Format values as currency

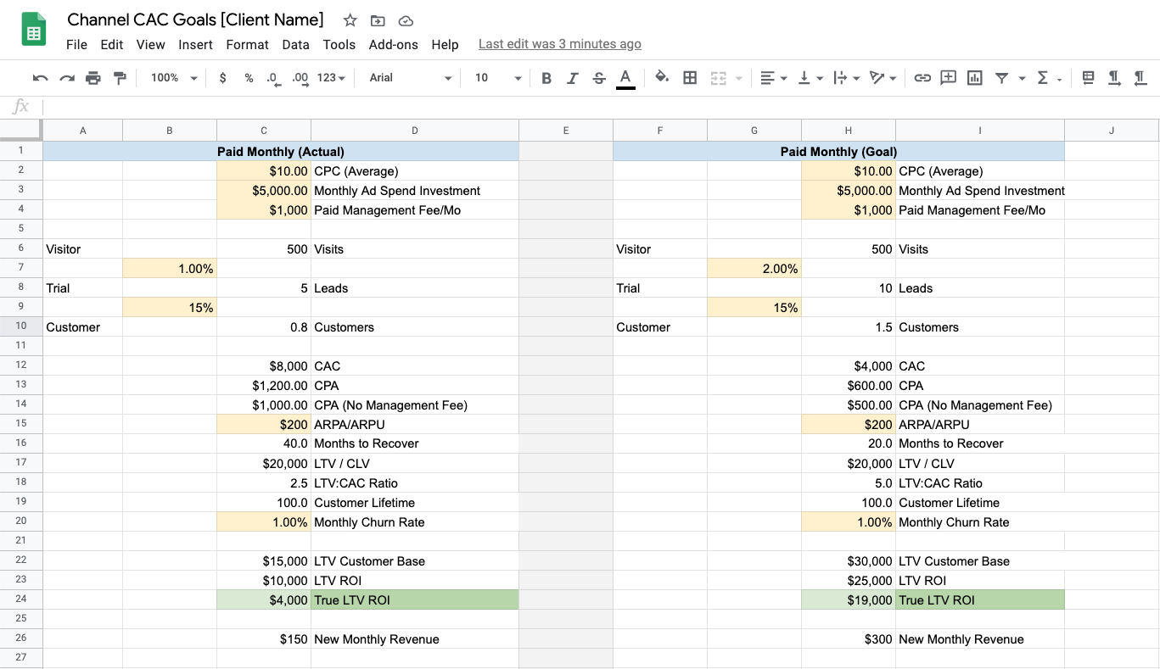tap(222, 77)
